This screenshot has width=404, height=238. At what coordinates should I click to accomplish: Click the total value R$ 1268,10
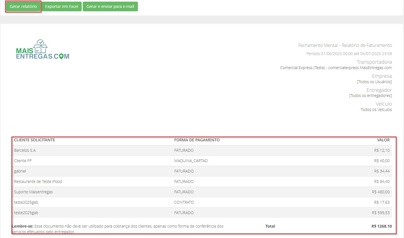click(x=382, y=226)
